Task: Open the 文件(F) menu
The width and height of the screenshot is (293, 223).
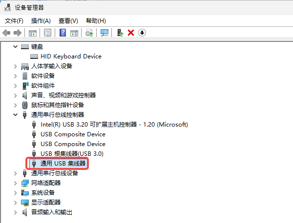Action: pyautogui.click(x=14, y=20)
